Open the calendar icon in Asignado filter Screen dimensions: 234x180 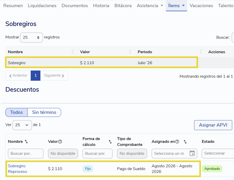[x=192, y=153]
